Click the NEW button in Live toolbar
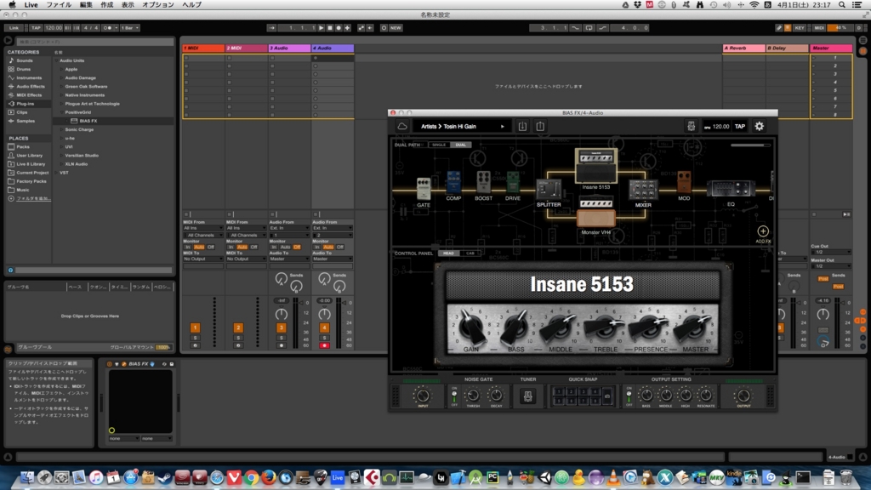The width and height of the screenshot is (871, 490). [396, 28]
